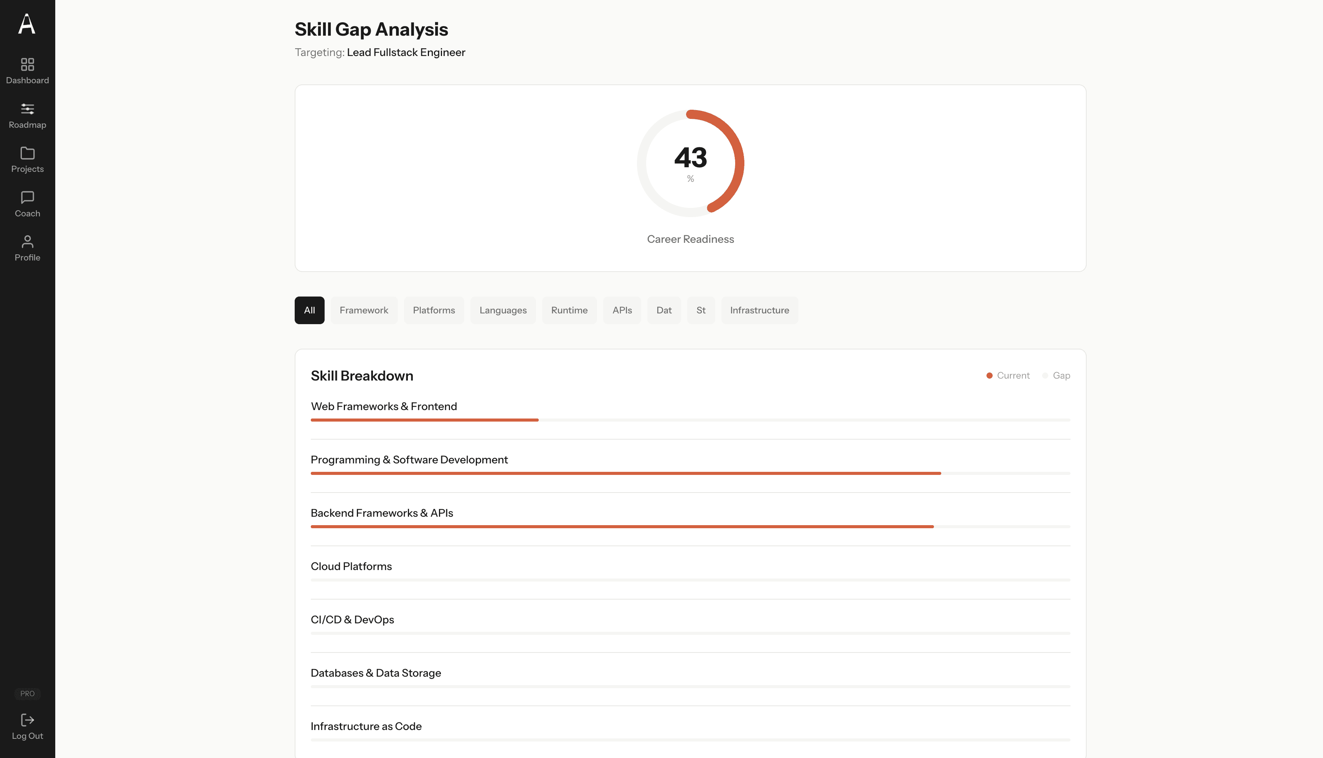The width and height of the screenshot is (1323, 758).
Task: Click the CI/CD & DevOps progress bar
Action: click(690, 634)
